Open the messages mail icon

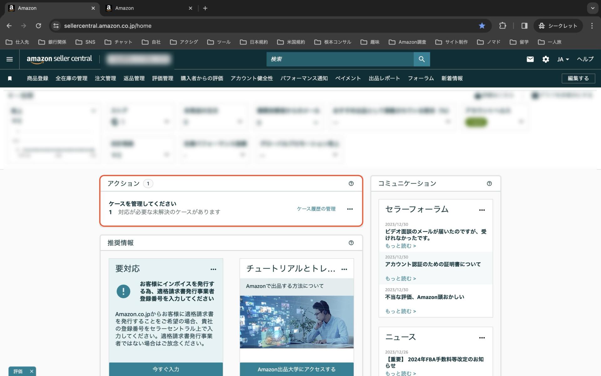530,59
